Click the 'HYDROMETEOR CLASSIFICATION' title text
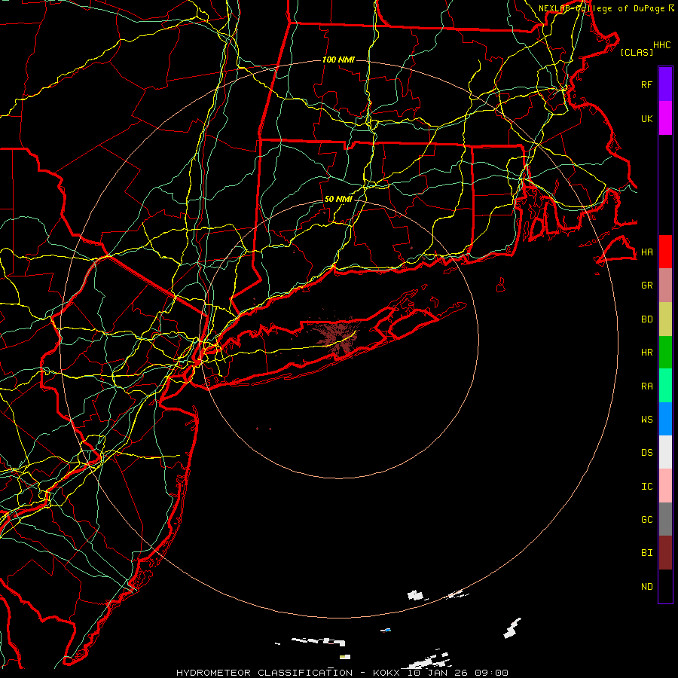The height and width of the screenshot is (678, 678). [x=264, y=673]
